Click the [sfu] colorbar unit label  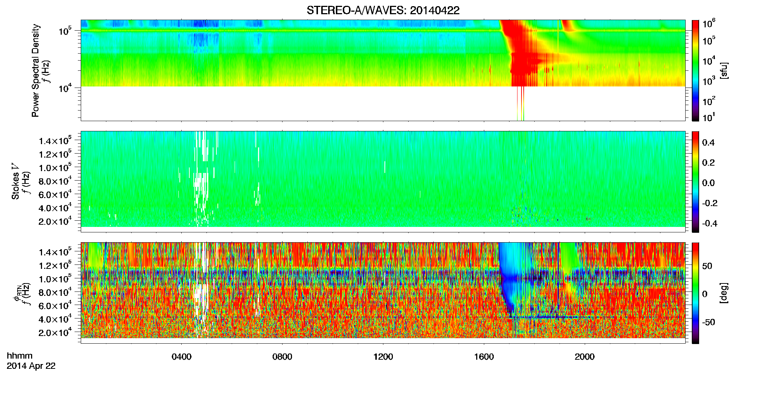pyautogui.click(x=724, y=70)
